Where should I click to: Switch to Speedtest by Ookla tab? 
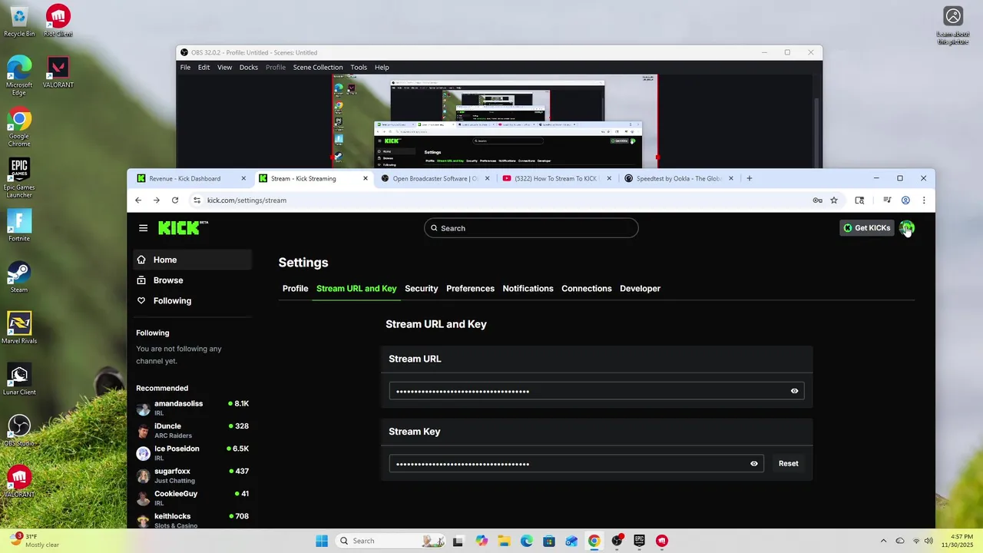click(x=679, y=178)
